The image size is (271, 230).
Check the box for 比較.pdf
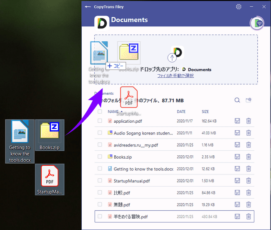tap(100, 192)
